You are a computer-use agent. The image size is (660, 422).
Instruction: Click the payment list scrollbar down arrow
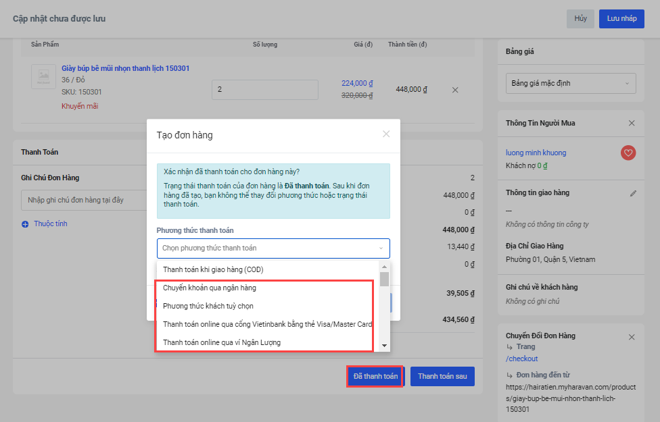(x=384, y=346)
